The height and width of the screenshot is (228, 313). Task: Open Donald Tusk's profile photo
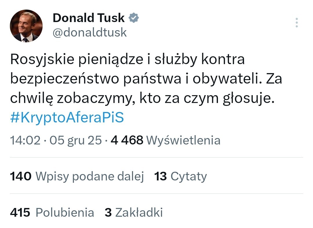(26, 26)
